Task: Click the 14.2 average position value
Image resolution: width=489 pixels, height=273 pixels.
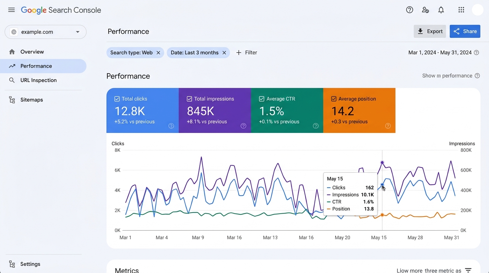Action: click(343, 111)
